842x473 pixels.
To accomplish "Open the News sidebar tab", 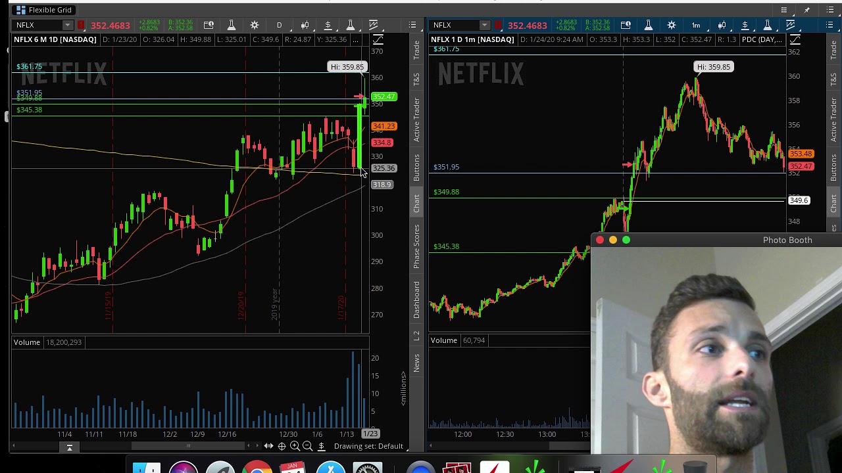I will pyautogui.click(x=416, y=362).
